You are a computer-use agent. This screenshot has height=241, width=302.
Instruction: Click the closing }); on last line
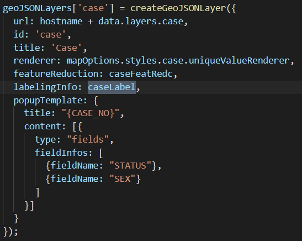pos(10,232)
